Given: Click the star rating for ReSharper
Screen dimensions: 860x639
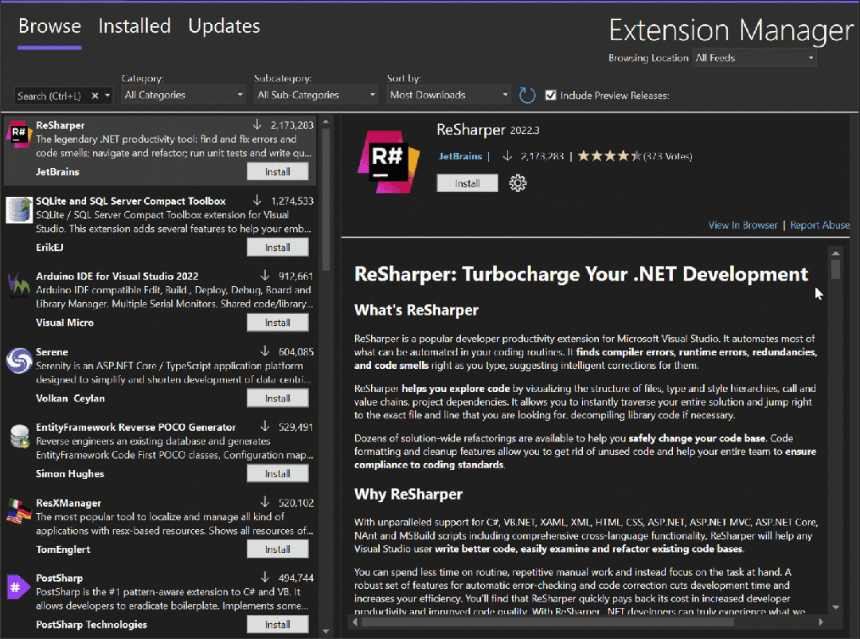Looking at the screenshot, I should click(609, 156).
